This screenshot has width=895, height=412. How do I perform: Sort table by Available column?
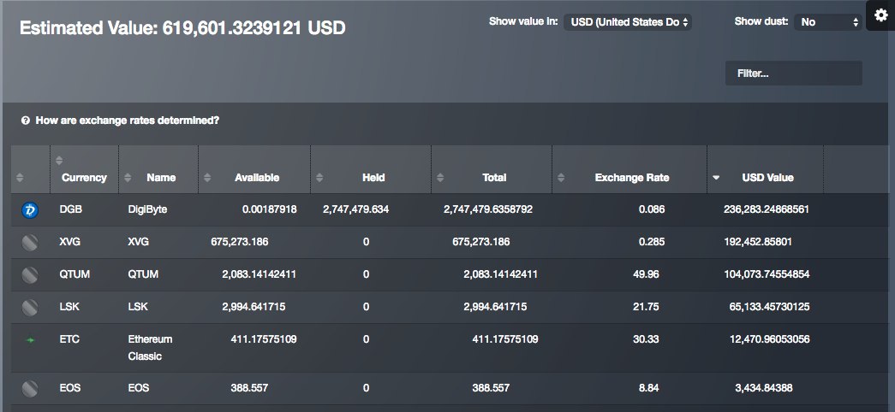pos(254,169)
